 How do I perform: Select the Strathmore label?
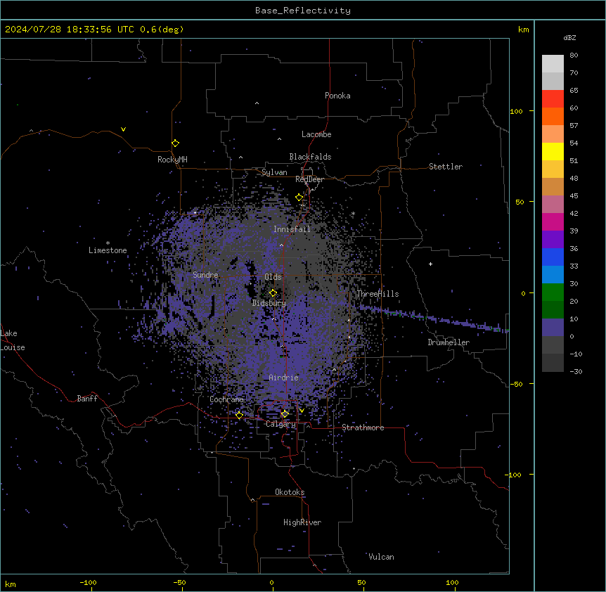tap(363, 427)
